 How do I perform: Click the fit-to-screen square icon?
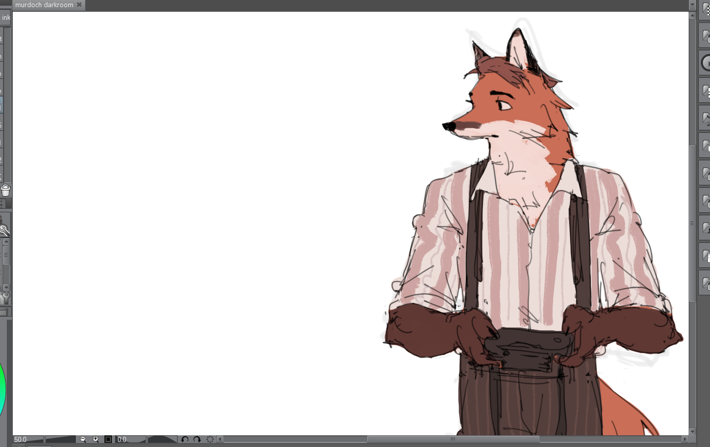point(108,439)
